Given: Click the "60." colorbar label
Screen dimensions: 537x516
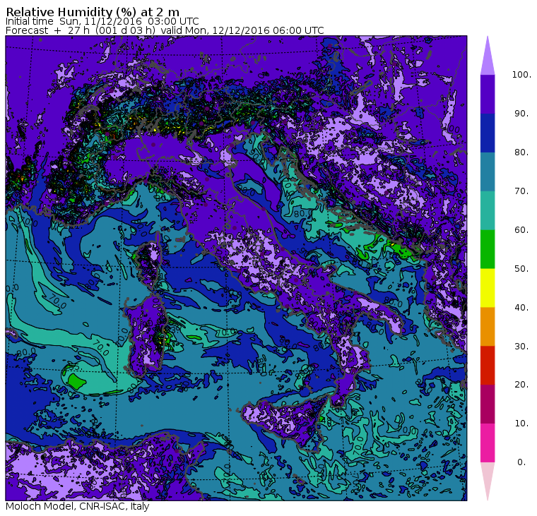Looking at the screenshot, I should [x=521, y=229].
